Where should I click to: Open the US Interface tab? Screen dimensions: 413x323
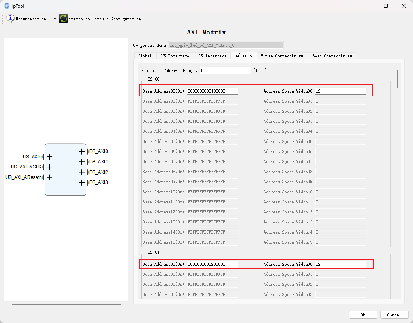click(175, 56)
